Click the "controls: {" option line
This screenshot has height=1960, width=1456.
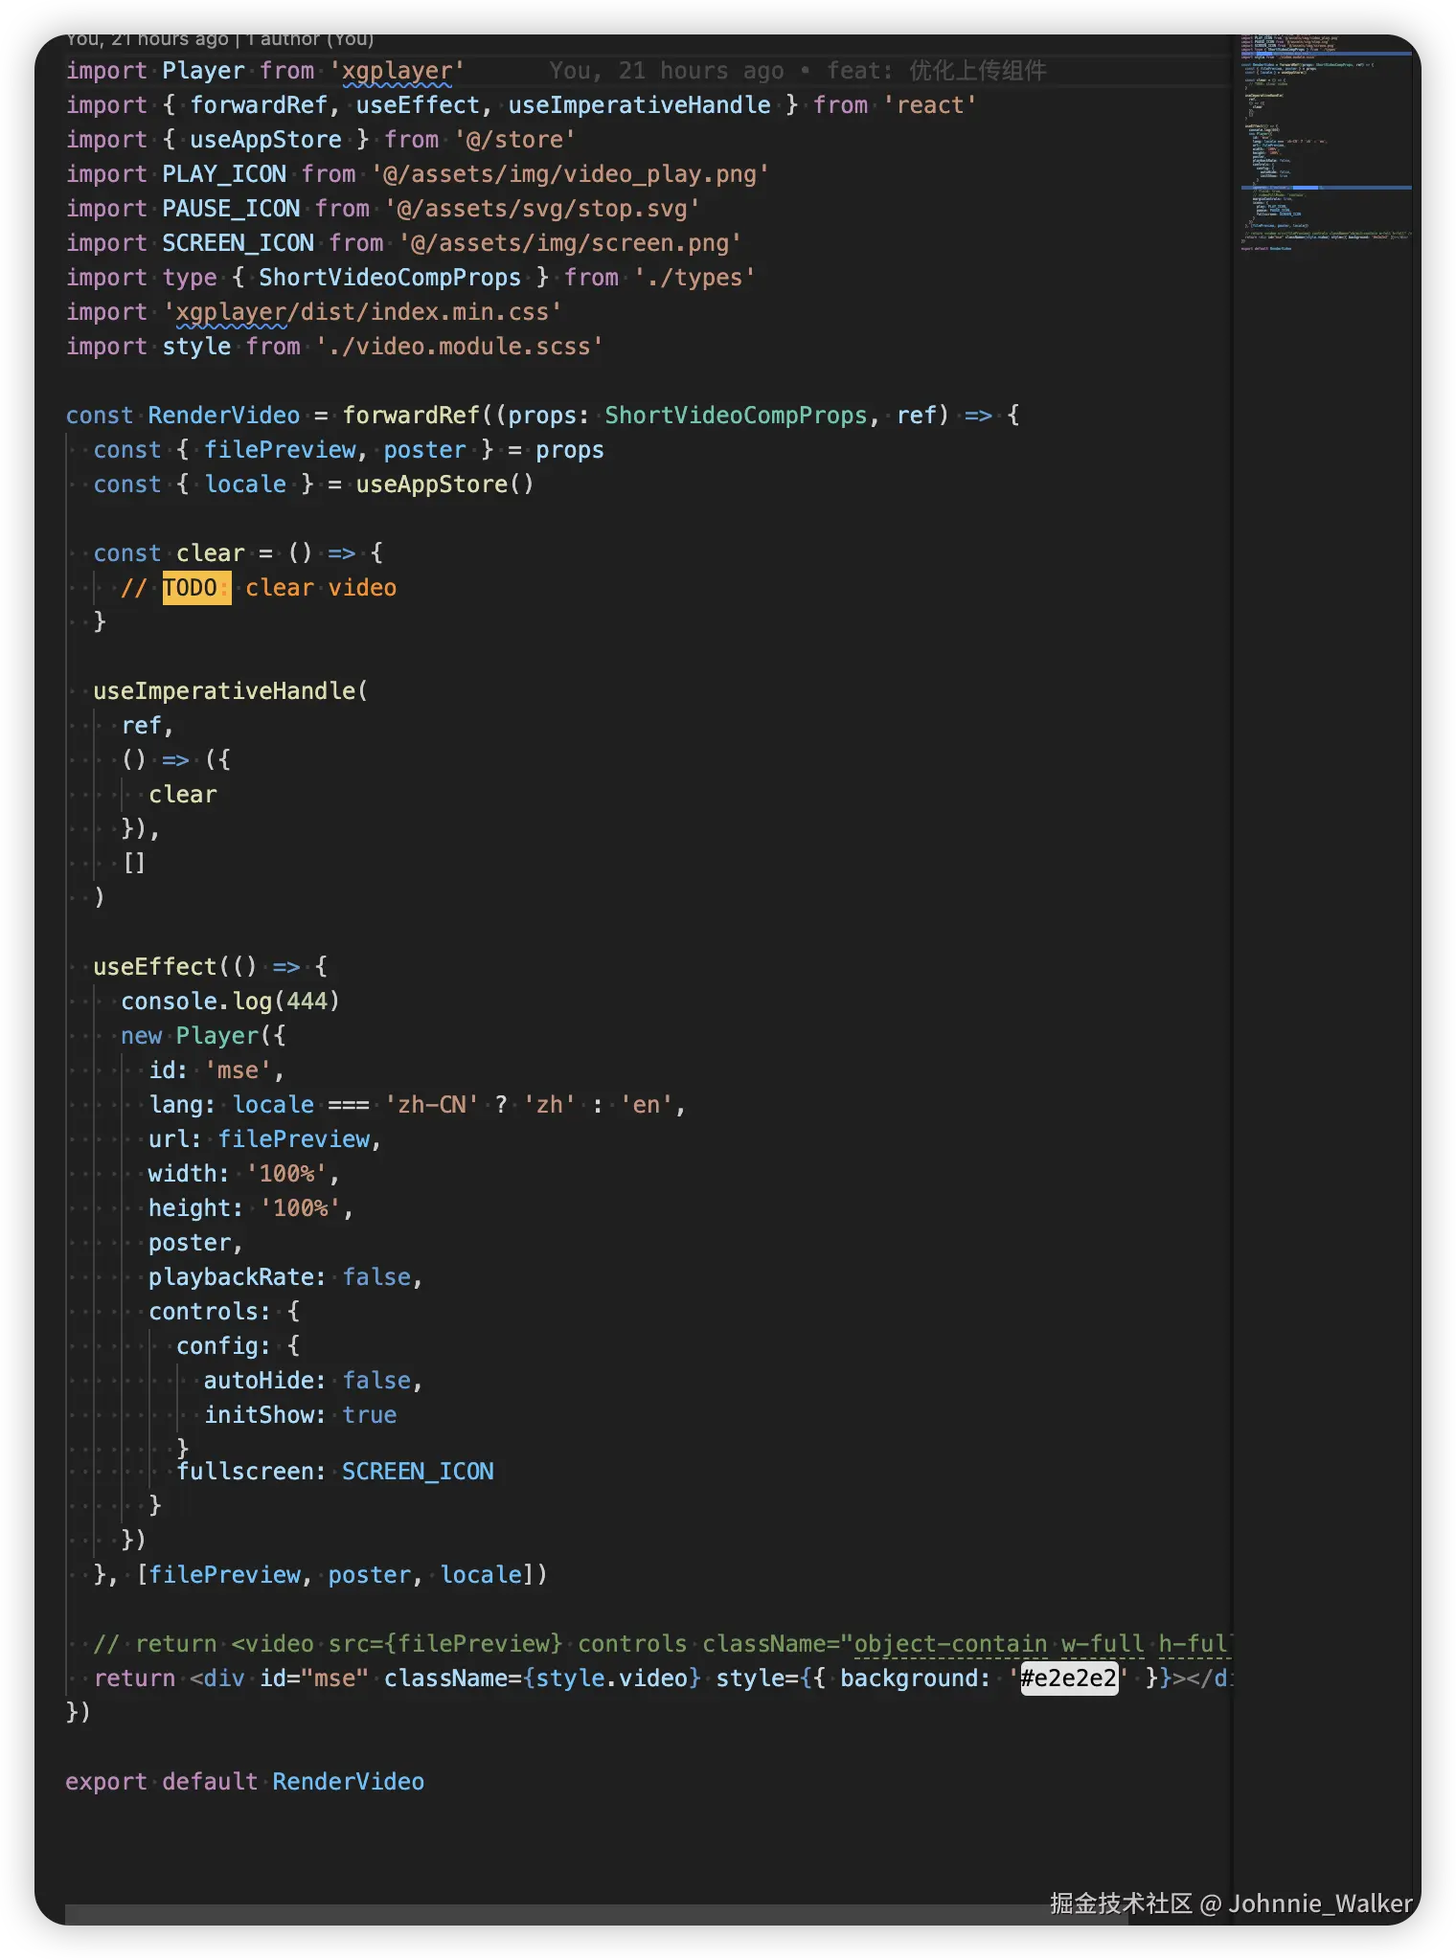pos(224,1312)
